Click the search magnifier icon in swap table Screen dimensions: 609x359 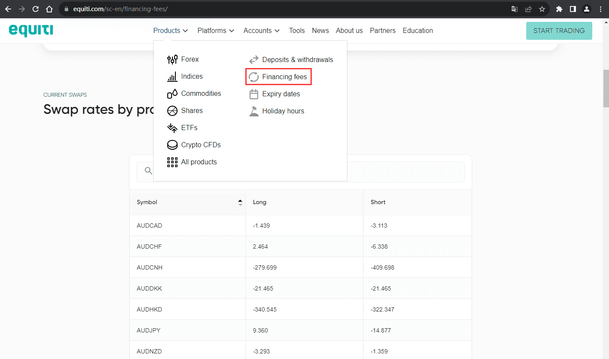148,171
